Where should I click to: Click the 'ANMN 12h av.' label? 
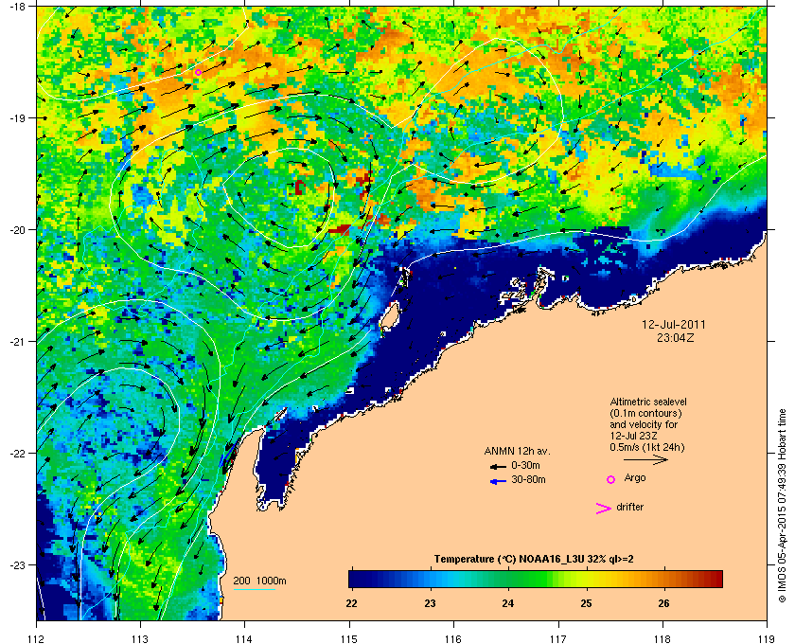(517, 451)
